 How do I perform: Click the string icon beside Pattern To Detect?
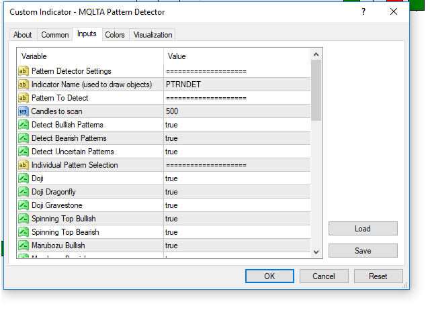pos(24,98)
